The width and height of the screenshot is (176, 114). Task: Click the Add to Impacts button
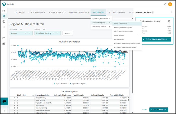(x=159, y=109)
